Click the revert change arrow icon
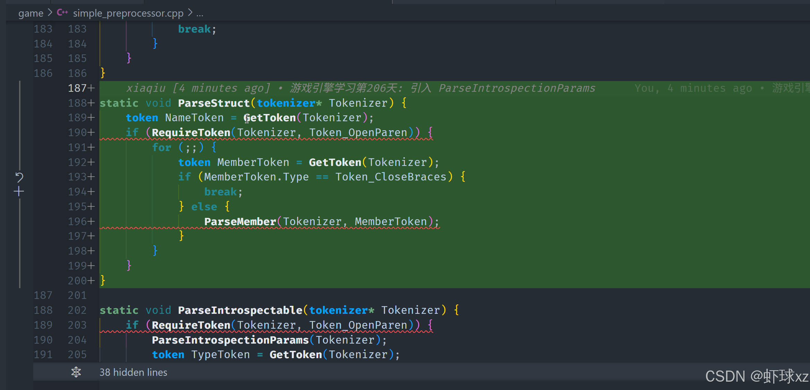This screenshot has height=390, width=810. (x=19, y=177)
